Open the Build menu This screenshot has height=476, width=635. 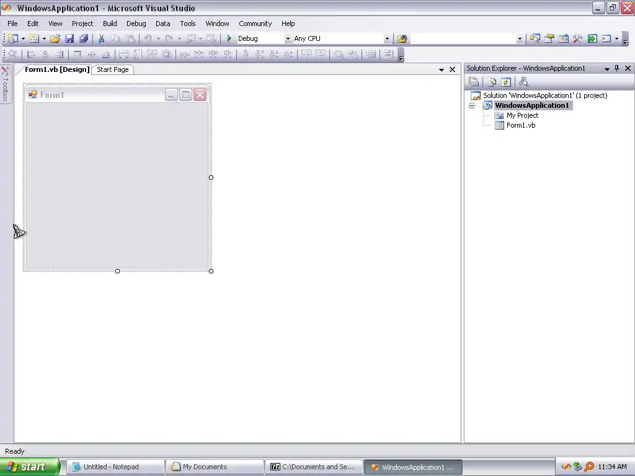(110, 24)
